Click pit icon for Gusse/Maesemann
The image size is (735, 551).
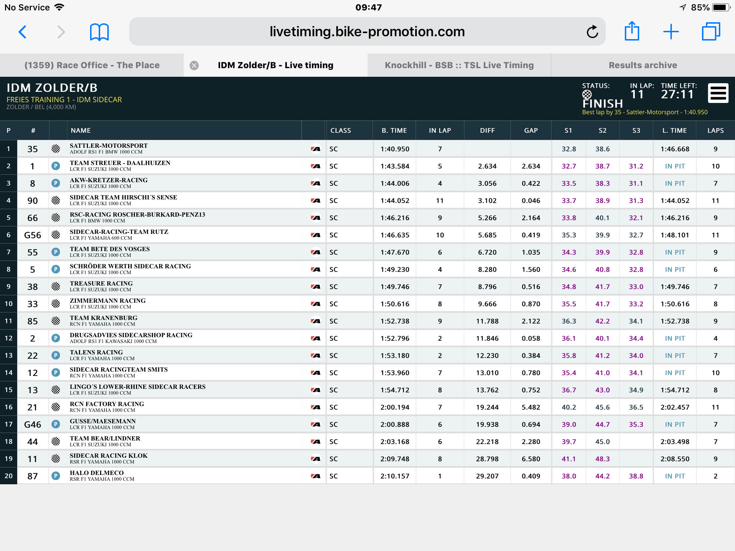click(56, 424)
